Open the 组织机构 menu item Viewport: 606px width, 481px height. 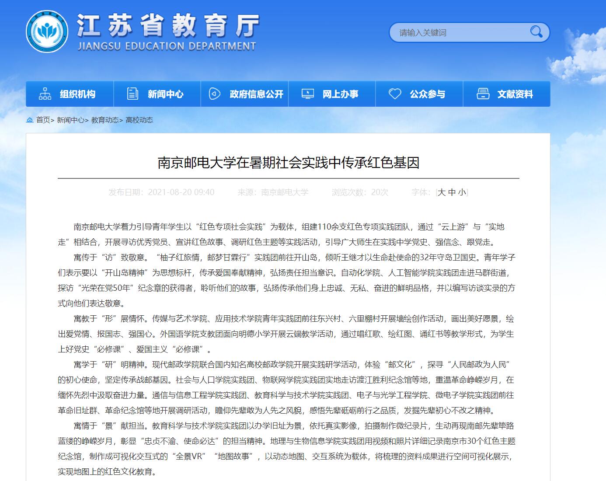(x=77, y=94)
